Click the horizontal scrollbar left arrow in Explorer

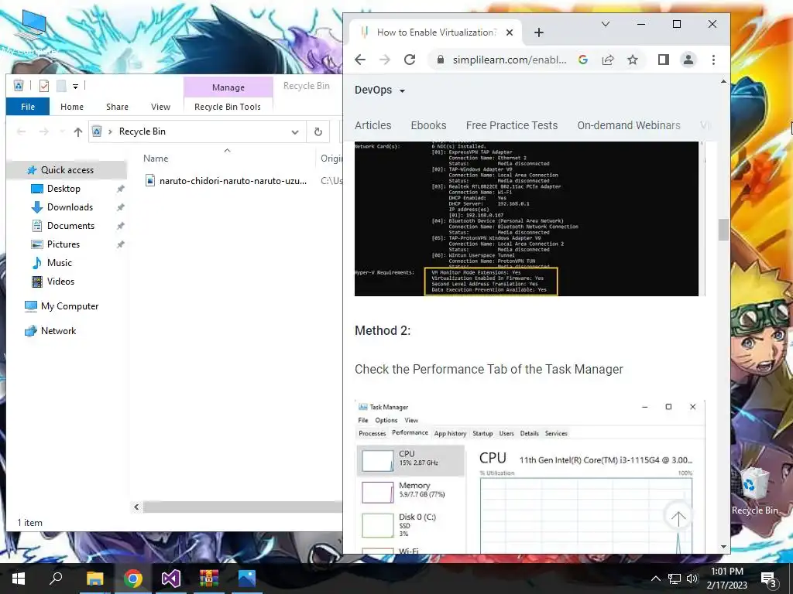coord(136,507)
